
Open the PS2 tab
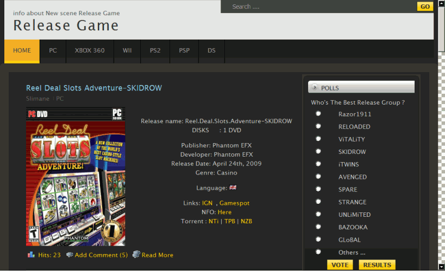tap(155, 51)
